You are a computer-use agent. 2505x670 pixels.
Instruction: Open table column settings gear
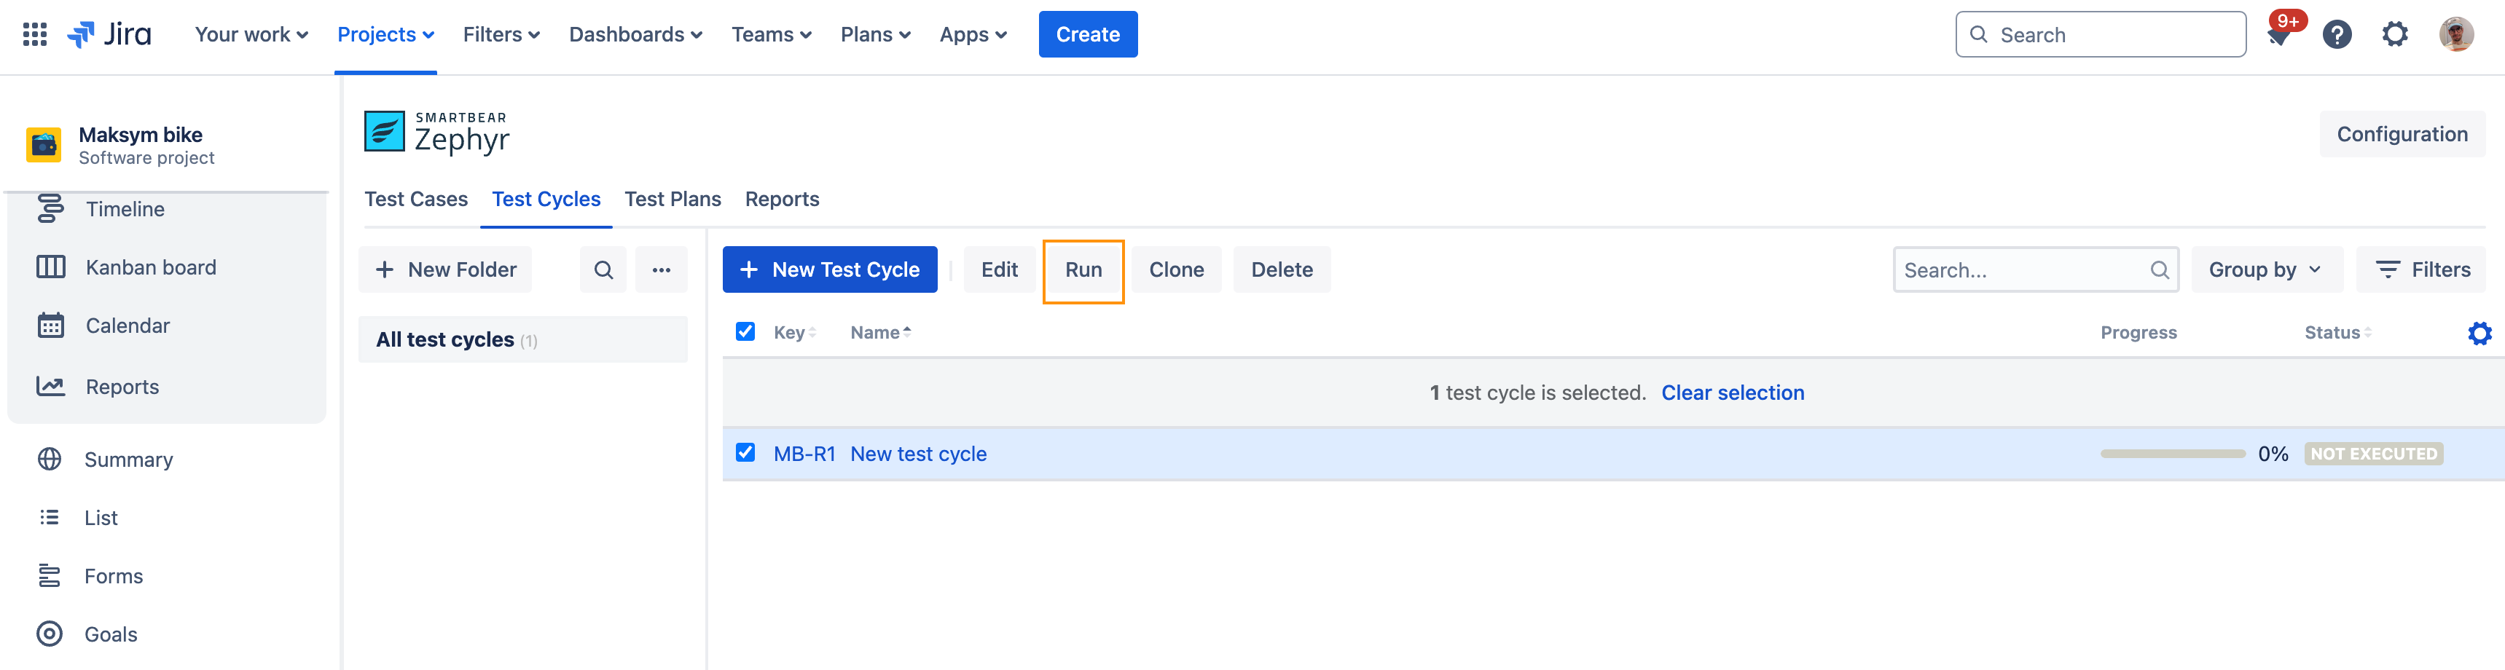[2479, 334]
